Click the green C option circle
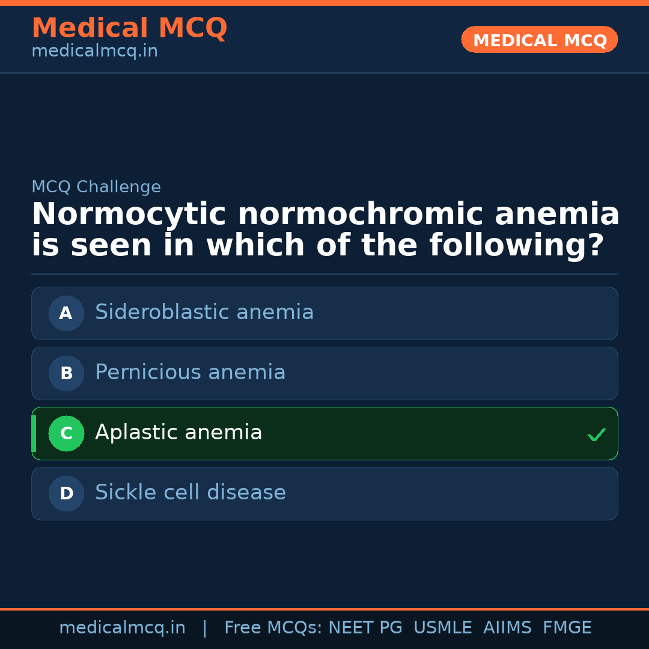This screenshot has width=649, height=649. tap(66, 433)
